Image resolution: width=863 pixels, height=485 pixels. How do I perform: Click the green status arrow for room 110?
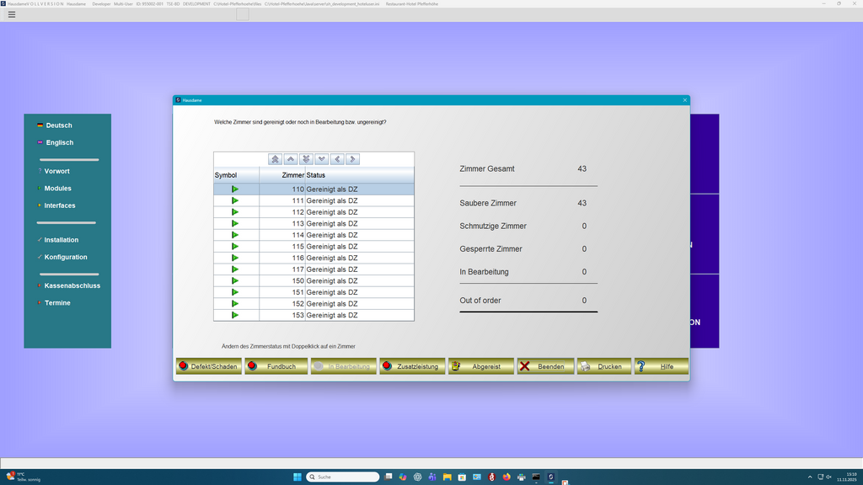tap(235, 189)
